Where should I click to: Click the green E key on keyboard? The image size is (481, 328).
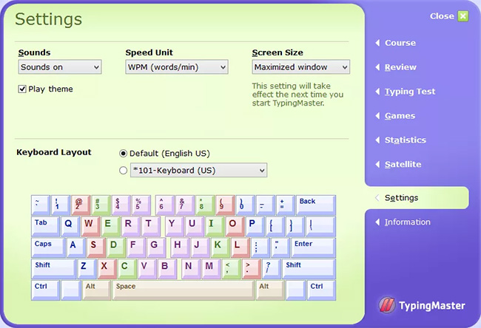[111, 226]
